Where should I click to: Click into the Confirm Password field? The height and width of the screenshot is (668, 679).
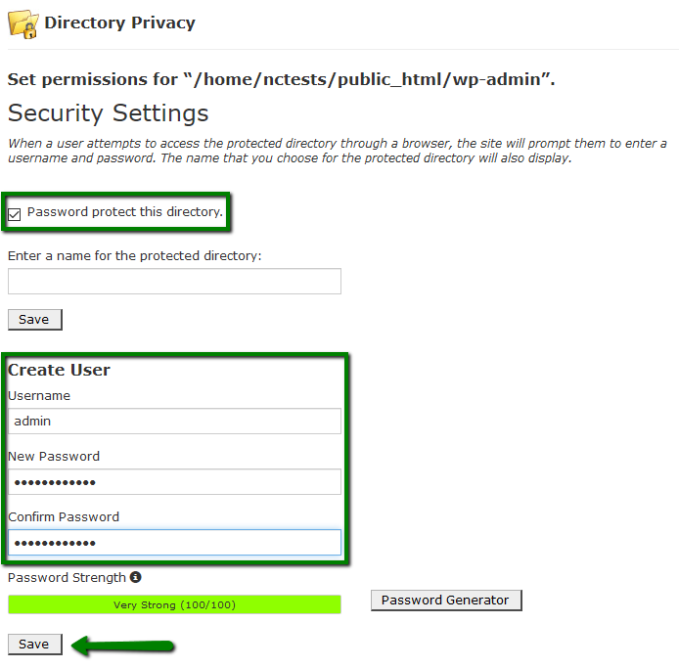(x=174, y=542)
